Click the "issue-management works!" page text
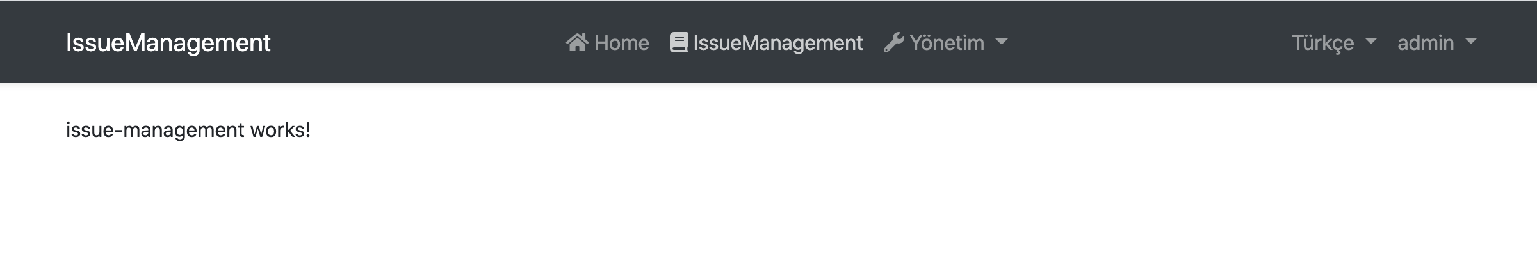The width and height of the screenshot is (1537, 256). point(188,130)
